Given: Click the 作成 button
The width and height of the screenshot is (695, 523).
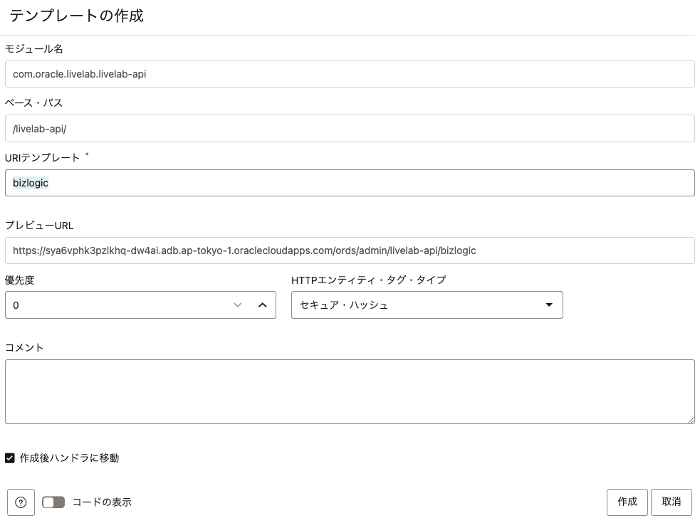Looking at the screenshot, I should coord(627,502).
